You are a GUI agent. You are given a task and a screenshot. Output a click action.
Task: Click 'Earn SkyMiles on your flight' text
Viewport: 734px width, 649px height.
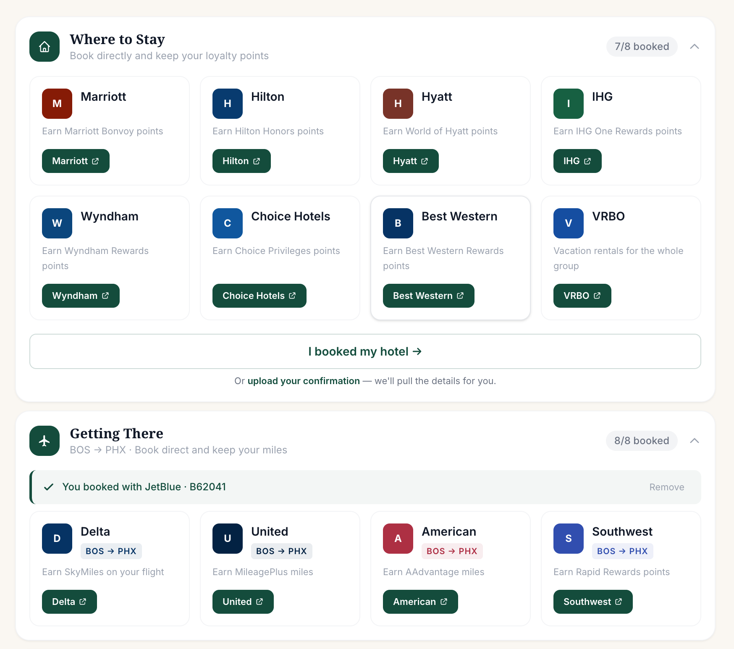pos(103,572)
